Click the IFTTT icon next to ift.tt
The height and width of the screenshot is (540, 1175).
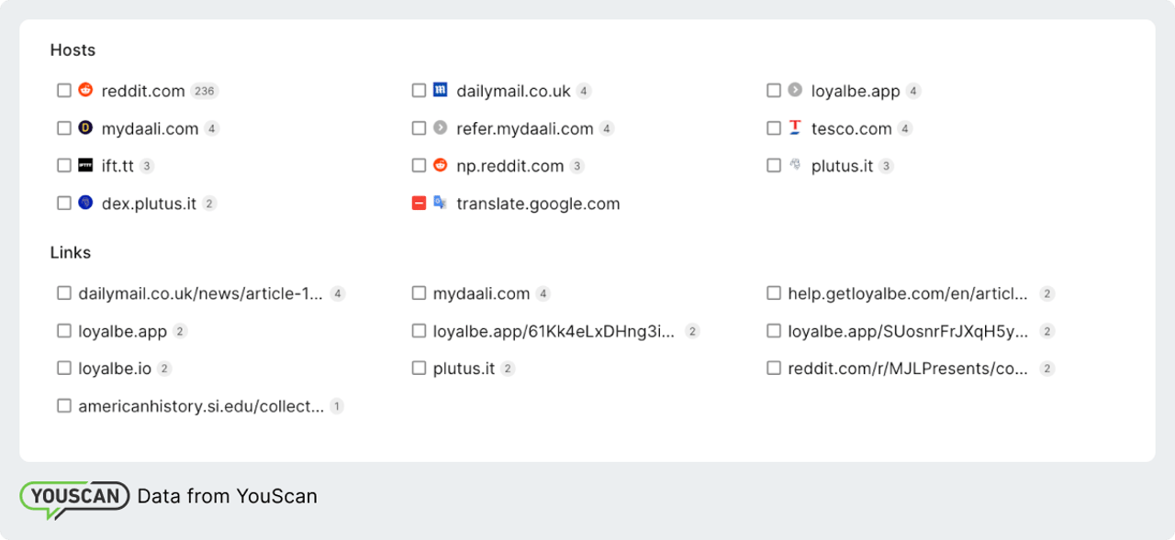click(x=85, y=165)
